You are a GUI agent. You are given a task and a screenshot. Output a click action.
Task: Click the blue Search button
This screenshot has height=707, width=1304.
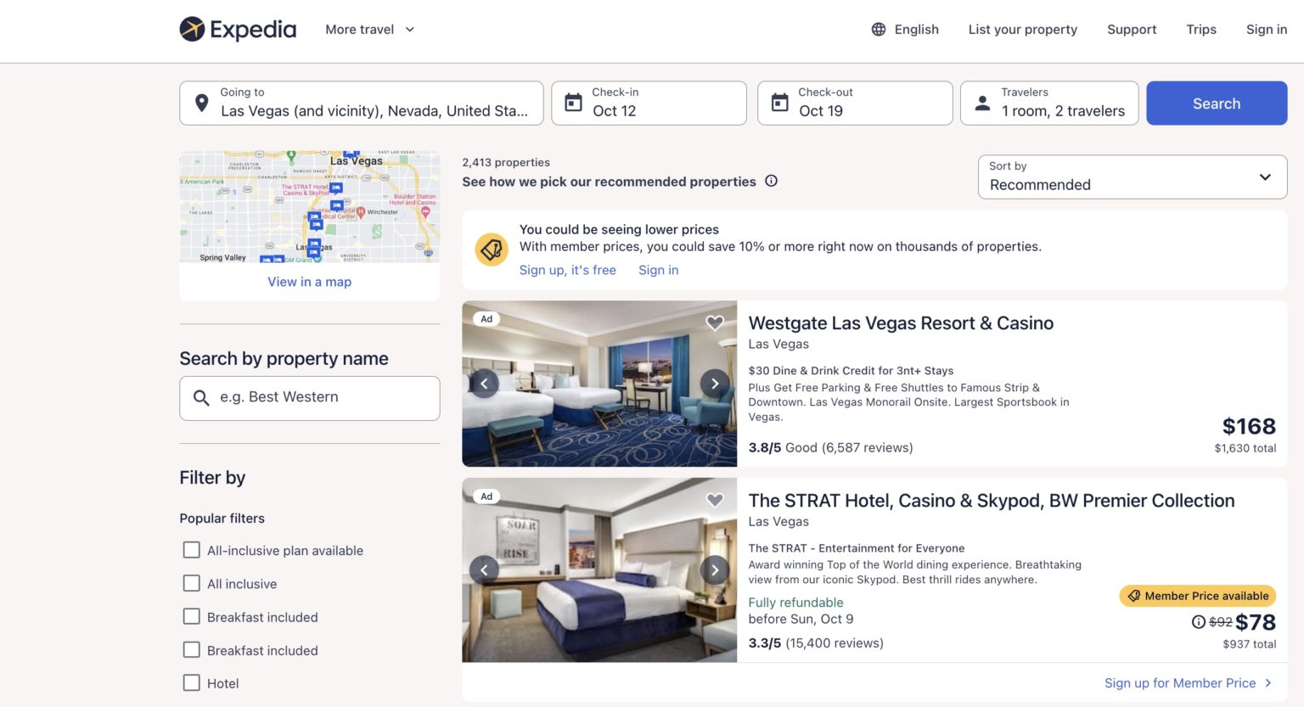(x=1216, y=103)
